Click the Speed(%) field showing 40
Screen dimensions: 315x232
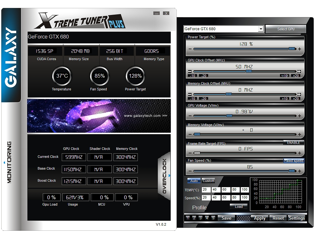(x=216, y=198)
